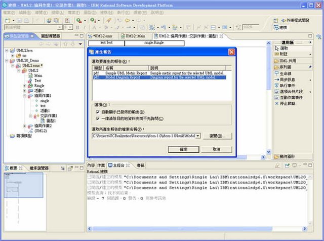
Task: Close the 產生報告 dialog with red X
Action: click(231, 52)
